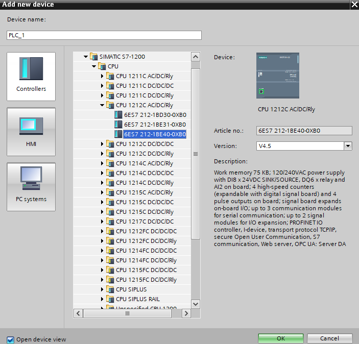Screen dimensions: 359x344
Task: Click folder icon of CPU 1215FC DC/DC/Rly
Action: [110, 280]
